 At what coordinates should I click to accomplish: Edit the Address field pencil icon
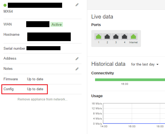click(77, 59)
